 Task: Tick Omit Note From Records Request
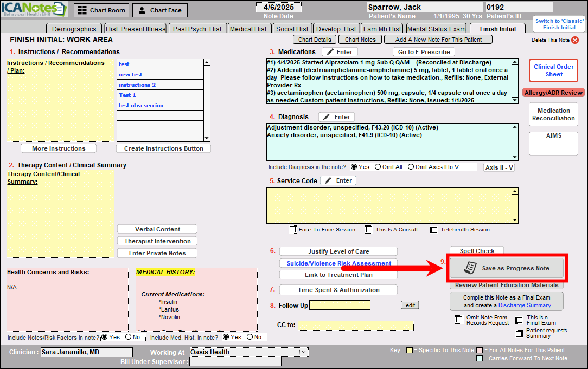pos(459,320)
